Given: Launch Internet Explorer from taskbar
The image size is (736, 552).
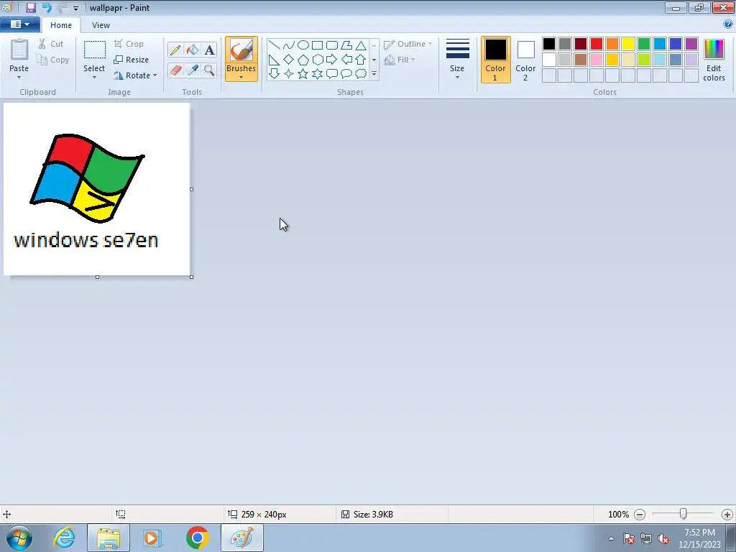Looking at the screenshot, I should point(64,538).
